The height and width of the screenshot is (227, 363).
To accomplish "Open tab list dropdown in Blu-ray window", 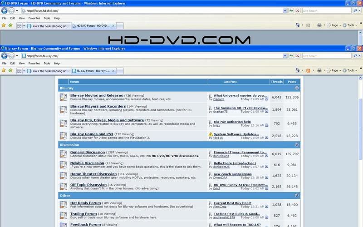I will point(24,71).
